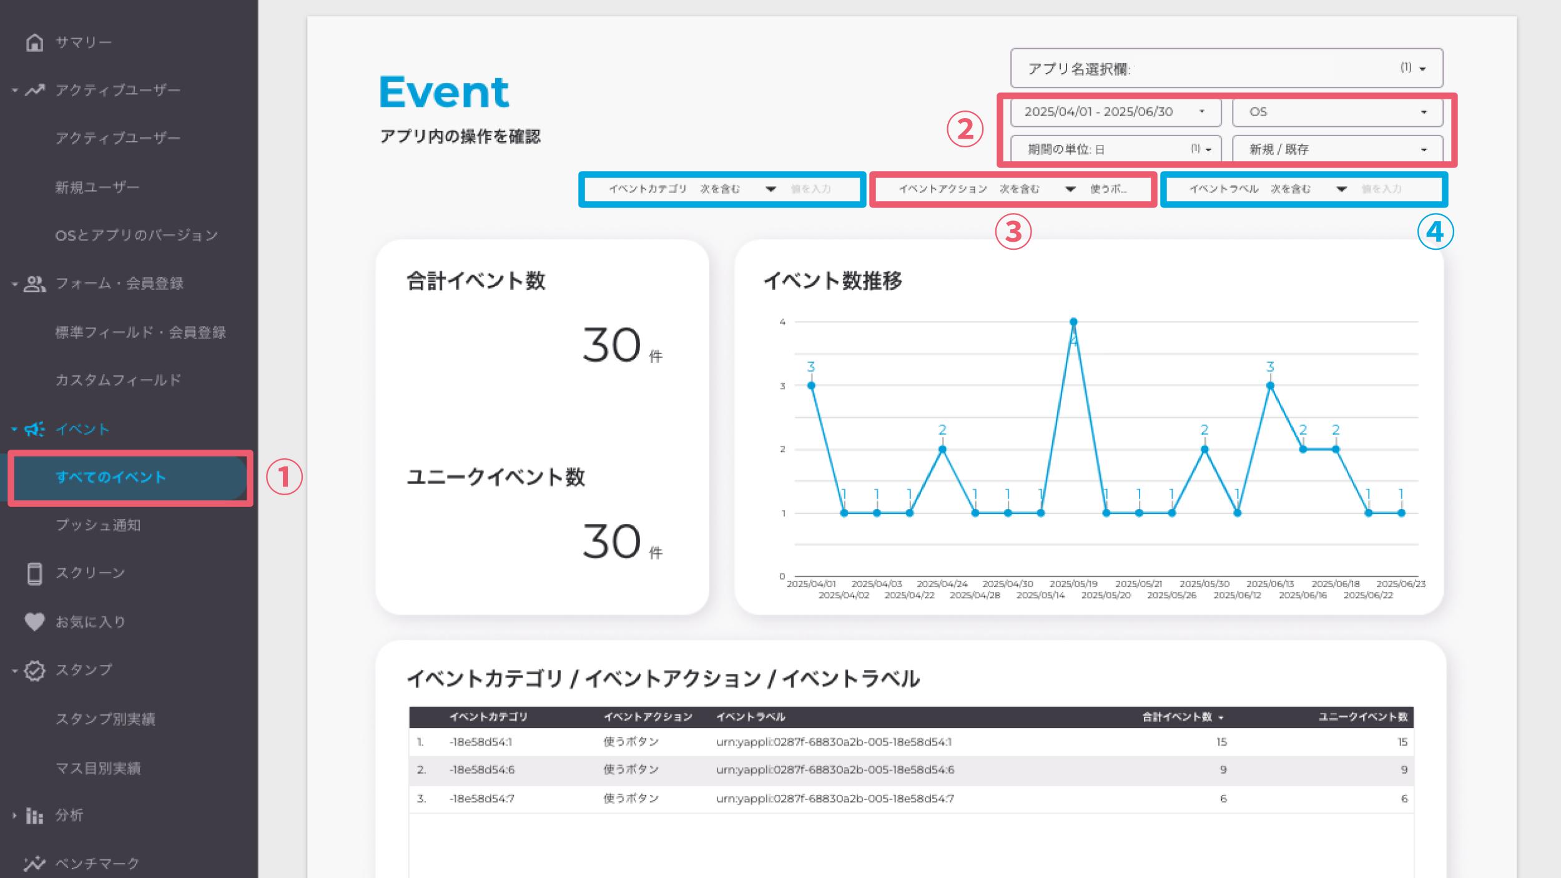Click table cell -18e58d54:1
Image resolution: width=1561 pixels, height=878 pixels.
pos(480,742)
